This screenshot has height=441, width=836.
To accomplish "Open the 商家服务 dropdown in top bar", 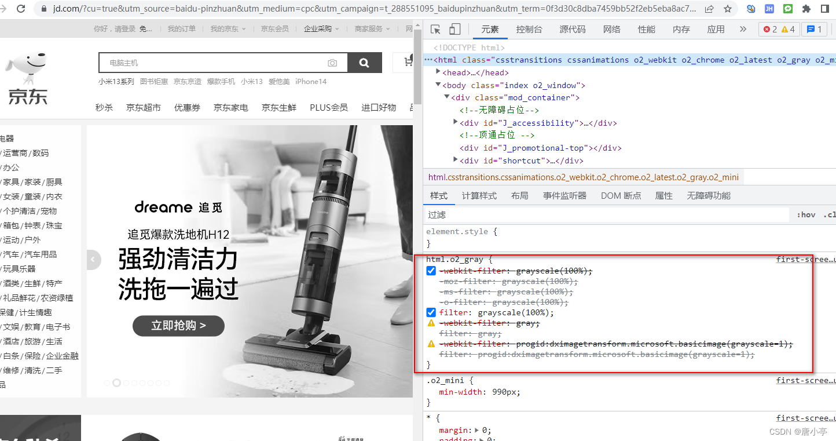I will pyautogui.click(x=372, y=29).
